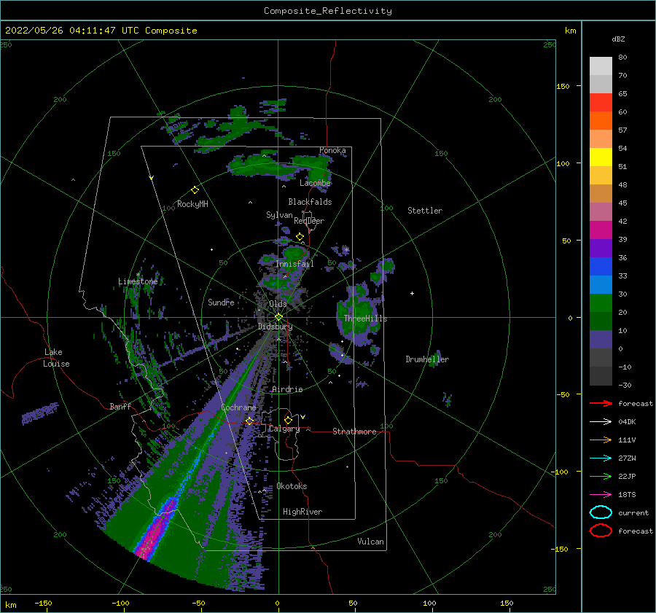Click the light gray 80 dBZ color swatch

point(601,66)
